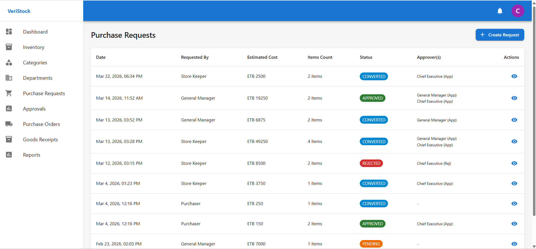The width and height of the screenshot is (536, 249).
Task: Click the Purchase Orders truck icon
Action: coord(9,124)
